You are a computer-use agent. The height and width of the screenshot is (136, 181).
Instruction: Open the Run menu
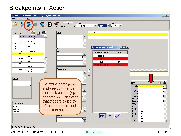pyautogui.click(x=23, y=18)
